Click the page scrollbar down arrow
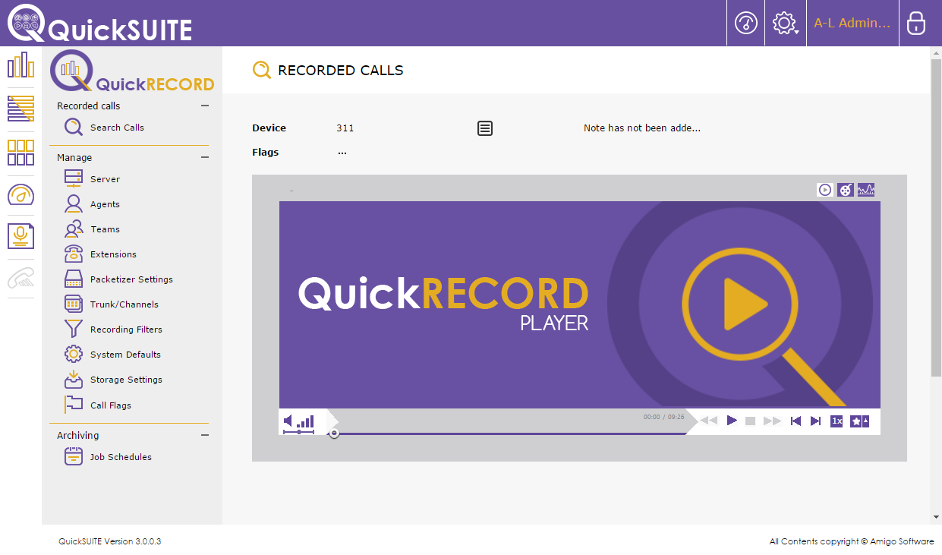The height and width of the screenshot is (555, 942). tap(936, 517)
